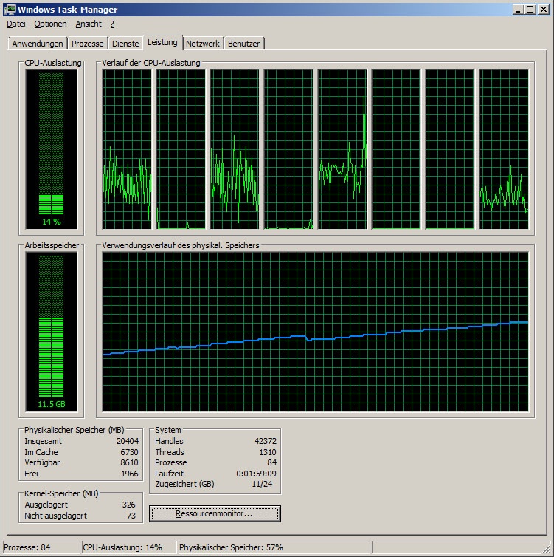Viewport: 554px width, 557px height.
Task: Click the Threads value 1310
Action: point(268,452)
